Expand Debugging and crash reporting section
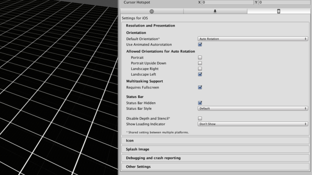The width and height of the screenshot is (312, 175). [215, 158]
